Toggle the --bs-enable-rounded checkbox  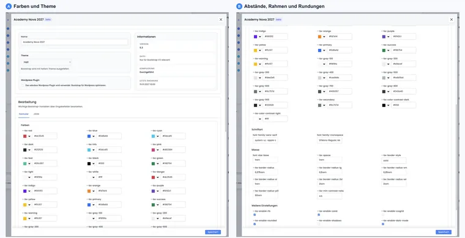pos(255,224)
